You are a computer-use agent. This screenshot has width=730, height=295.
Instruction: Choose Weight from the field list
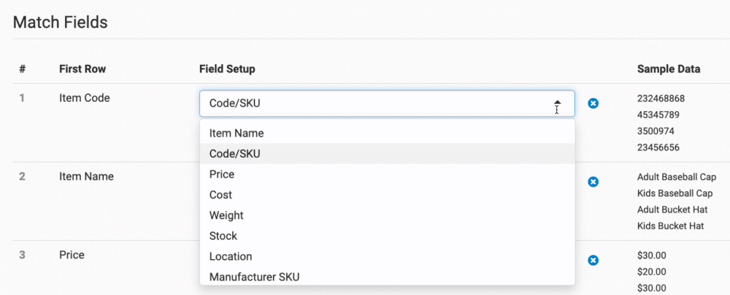tap(387, 215)
